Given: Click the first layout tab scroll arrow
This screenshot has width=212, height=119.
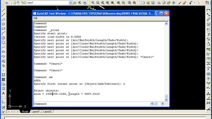Looking at the screenshot, I should [x=8, y=112].
